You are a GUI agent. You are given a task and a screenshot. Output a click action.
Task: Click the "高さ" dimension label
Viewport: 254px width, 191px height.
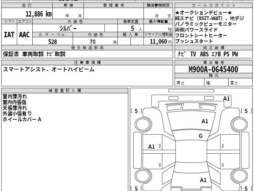(x=234, y=83)
